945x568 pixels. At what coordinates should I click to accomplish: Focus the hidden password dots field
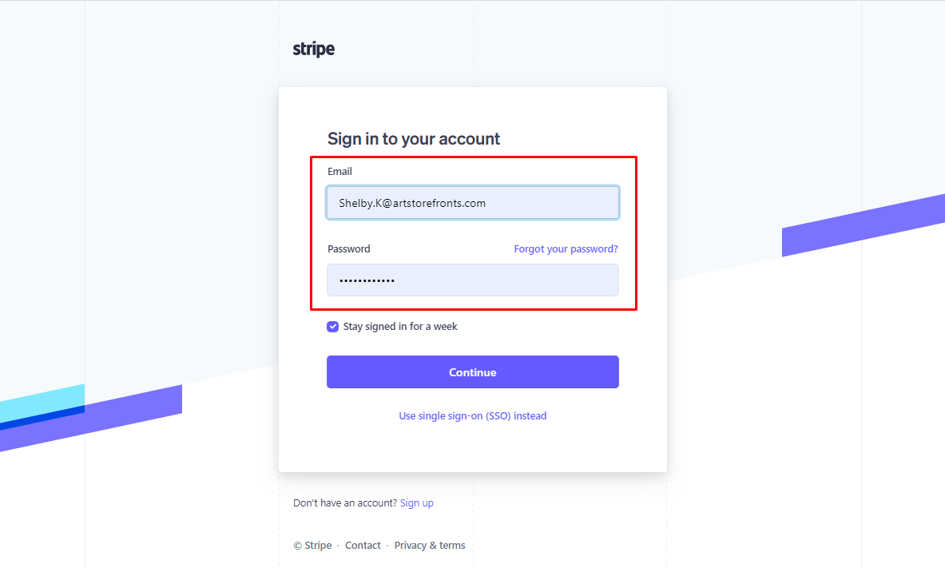pos(472,280)
